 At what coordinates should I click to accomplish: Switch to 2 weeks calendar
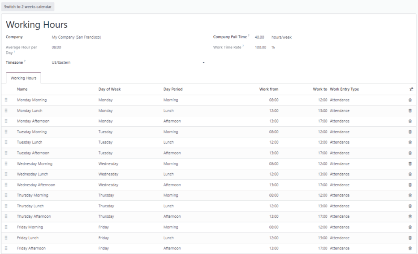(x=29, y=7)
